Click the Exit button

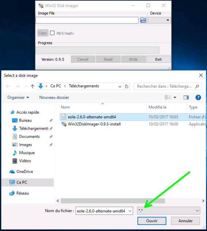(x=158, y=59)
